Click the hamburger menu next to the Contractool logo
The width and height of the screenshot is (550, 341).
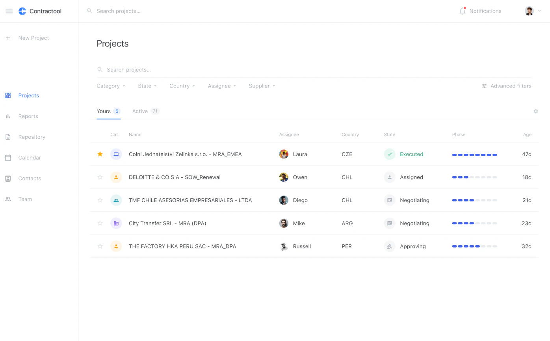(9, 11)
